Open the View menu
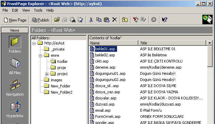Image resolution: width=215 pixels, height=124 pixels. click(26, 10)
